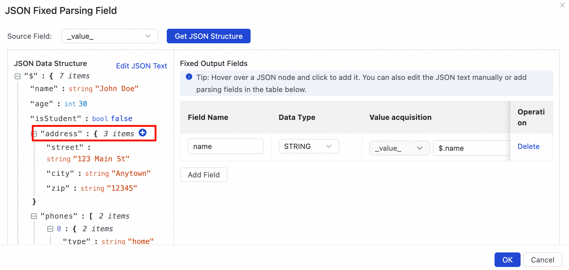Collapse phones array item 0

pyautogui.click(x=50, y=229)
